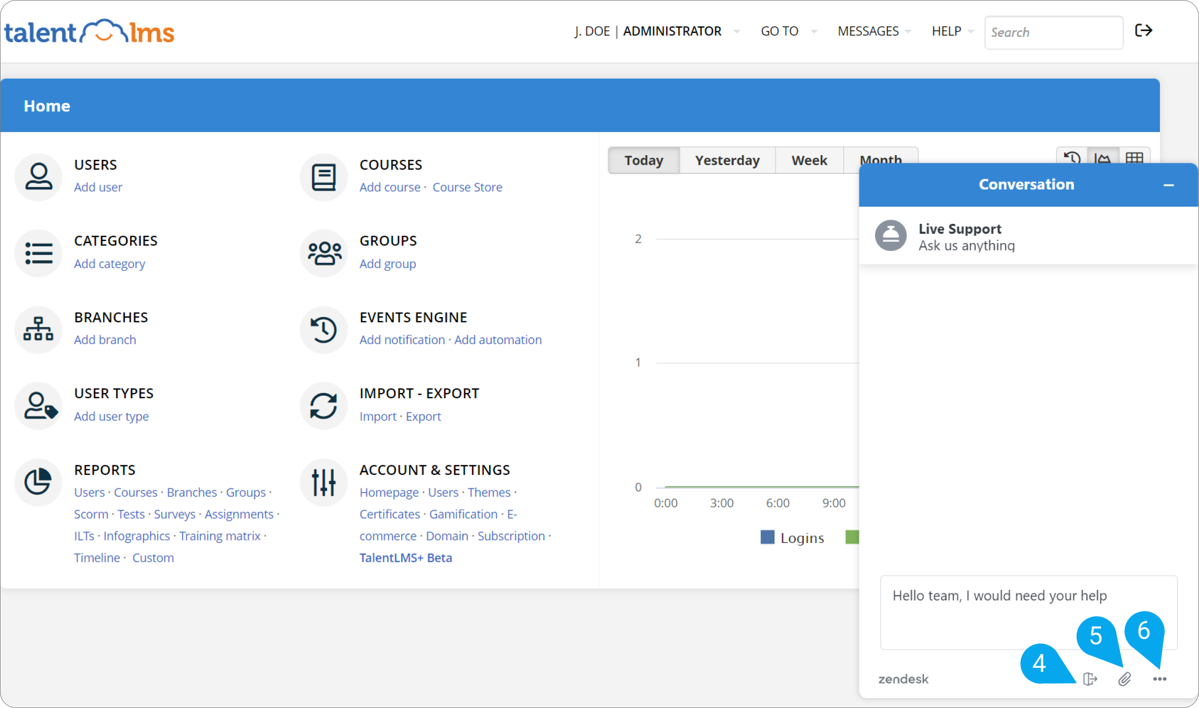The image size is (1199, 708).
Task: Open the ILTs reports link
Action: 84,536
